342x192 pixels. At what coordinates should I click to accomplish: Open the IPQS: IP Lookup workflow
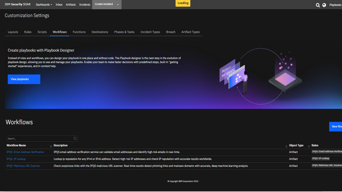click(16, 159)
